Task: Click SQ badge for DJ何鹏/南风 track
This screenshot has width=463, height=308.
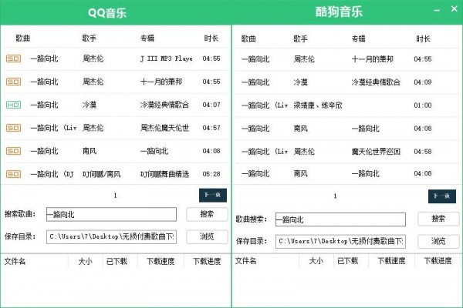Action: [14, 174]
